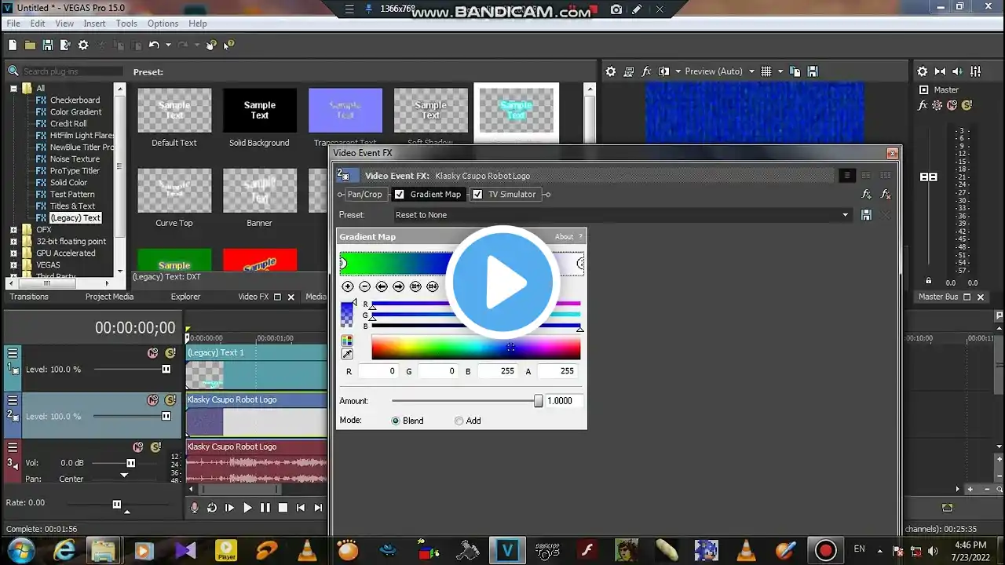
Task: Open the Preset dropdown Reset to None
Action: tap(622, 215)
